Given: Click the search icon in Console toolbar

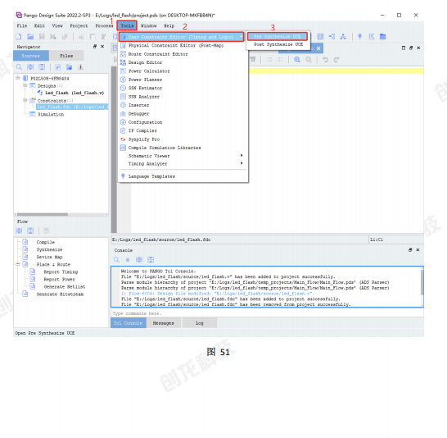Looking at the screenshot, I should (116, 259).
